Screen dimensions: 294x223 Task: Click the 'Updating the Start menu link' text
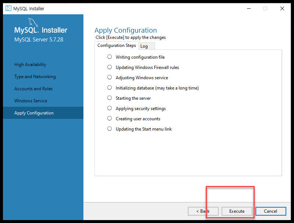(144, 129)
